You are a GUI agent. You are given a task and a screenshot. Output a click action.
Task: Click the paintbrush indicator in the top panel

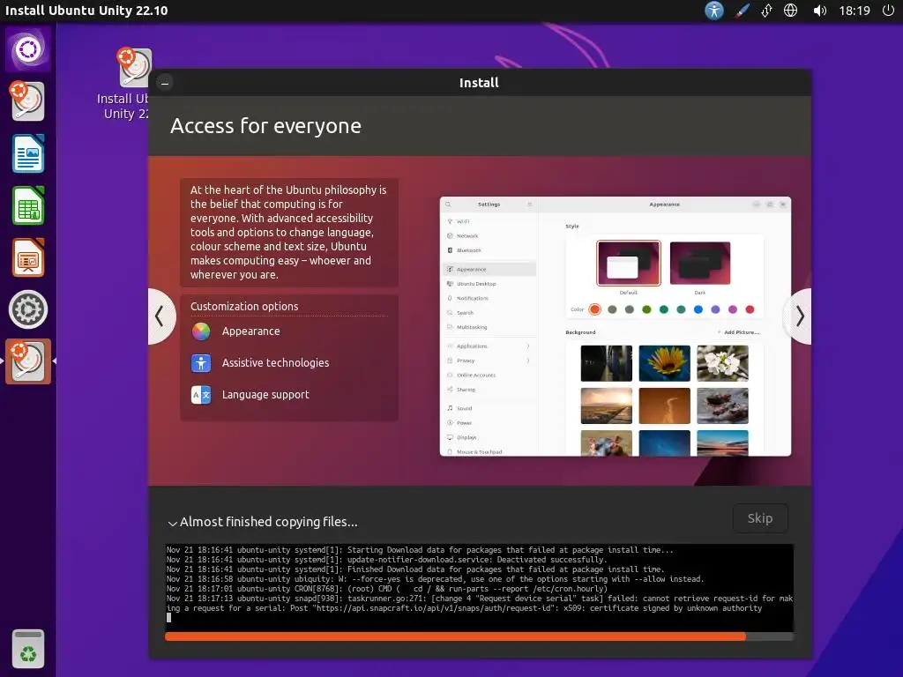[x=742, y=11]
